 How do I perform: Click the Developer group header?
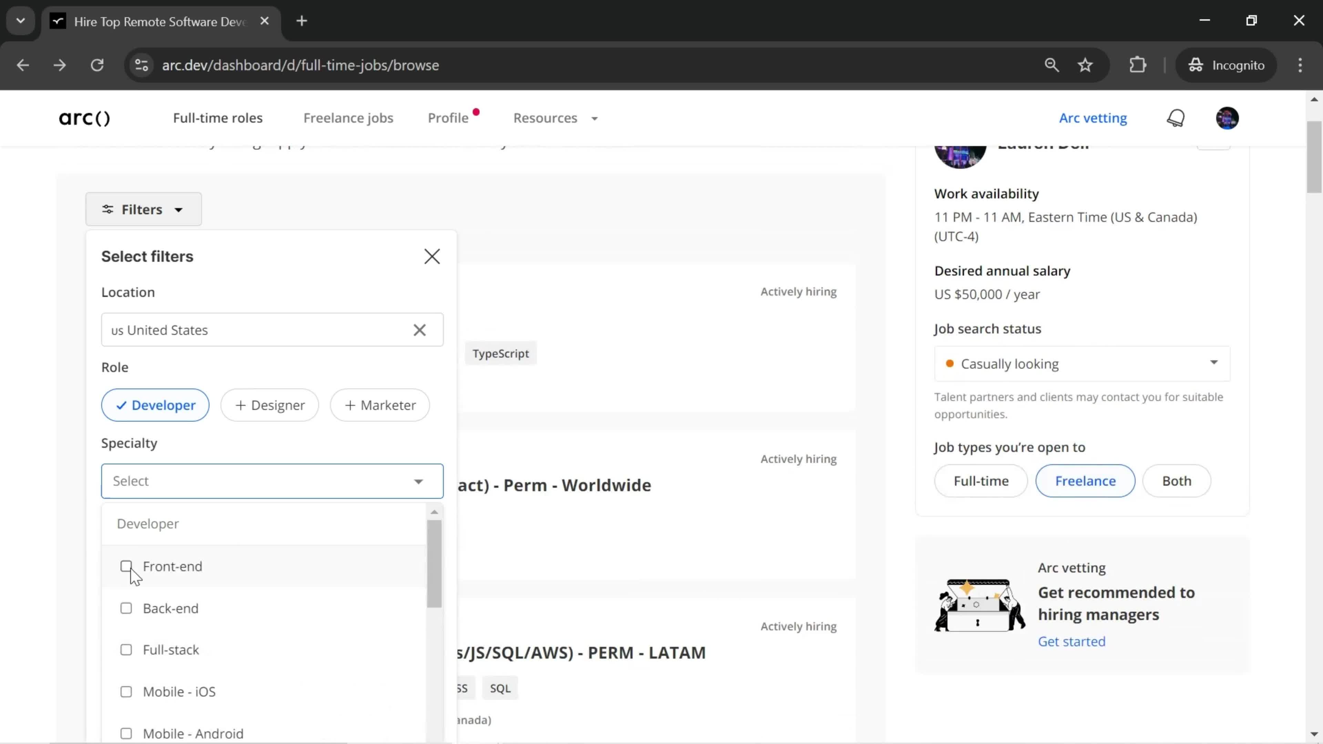click(148, 524)
